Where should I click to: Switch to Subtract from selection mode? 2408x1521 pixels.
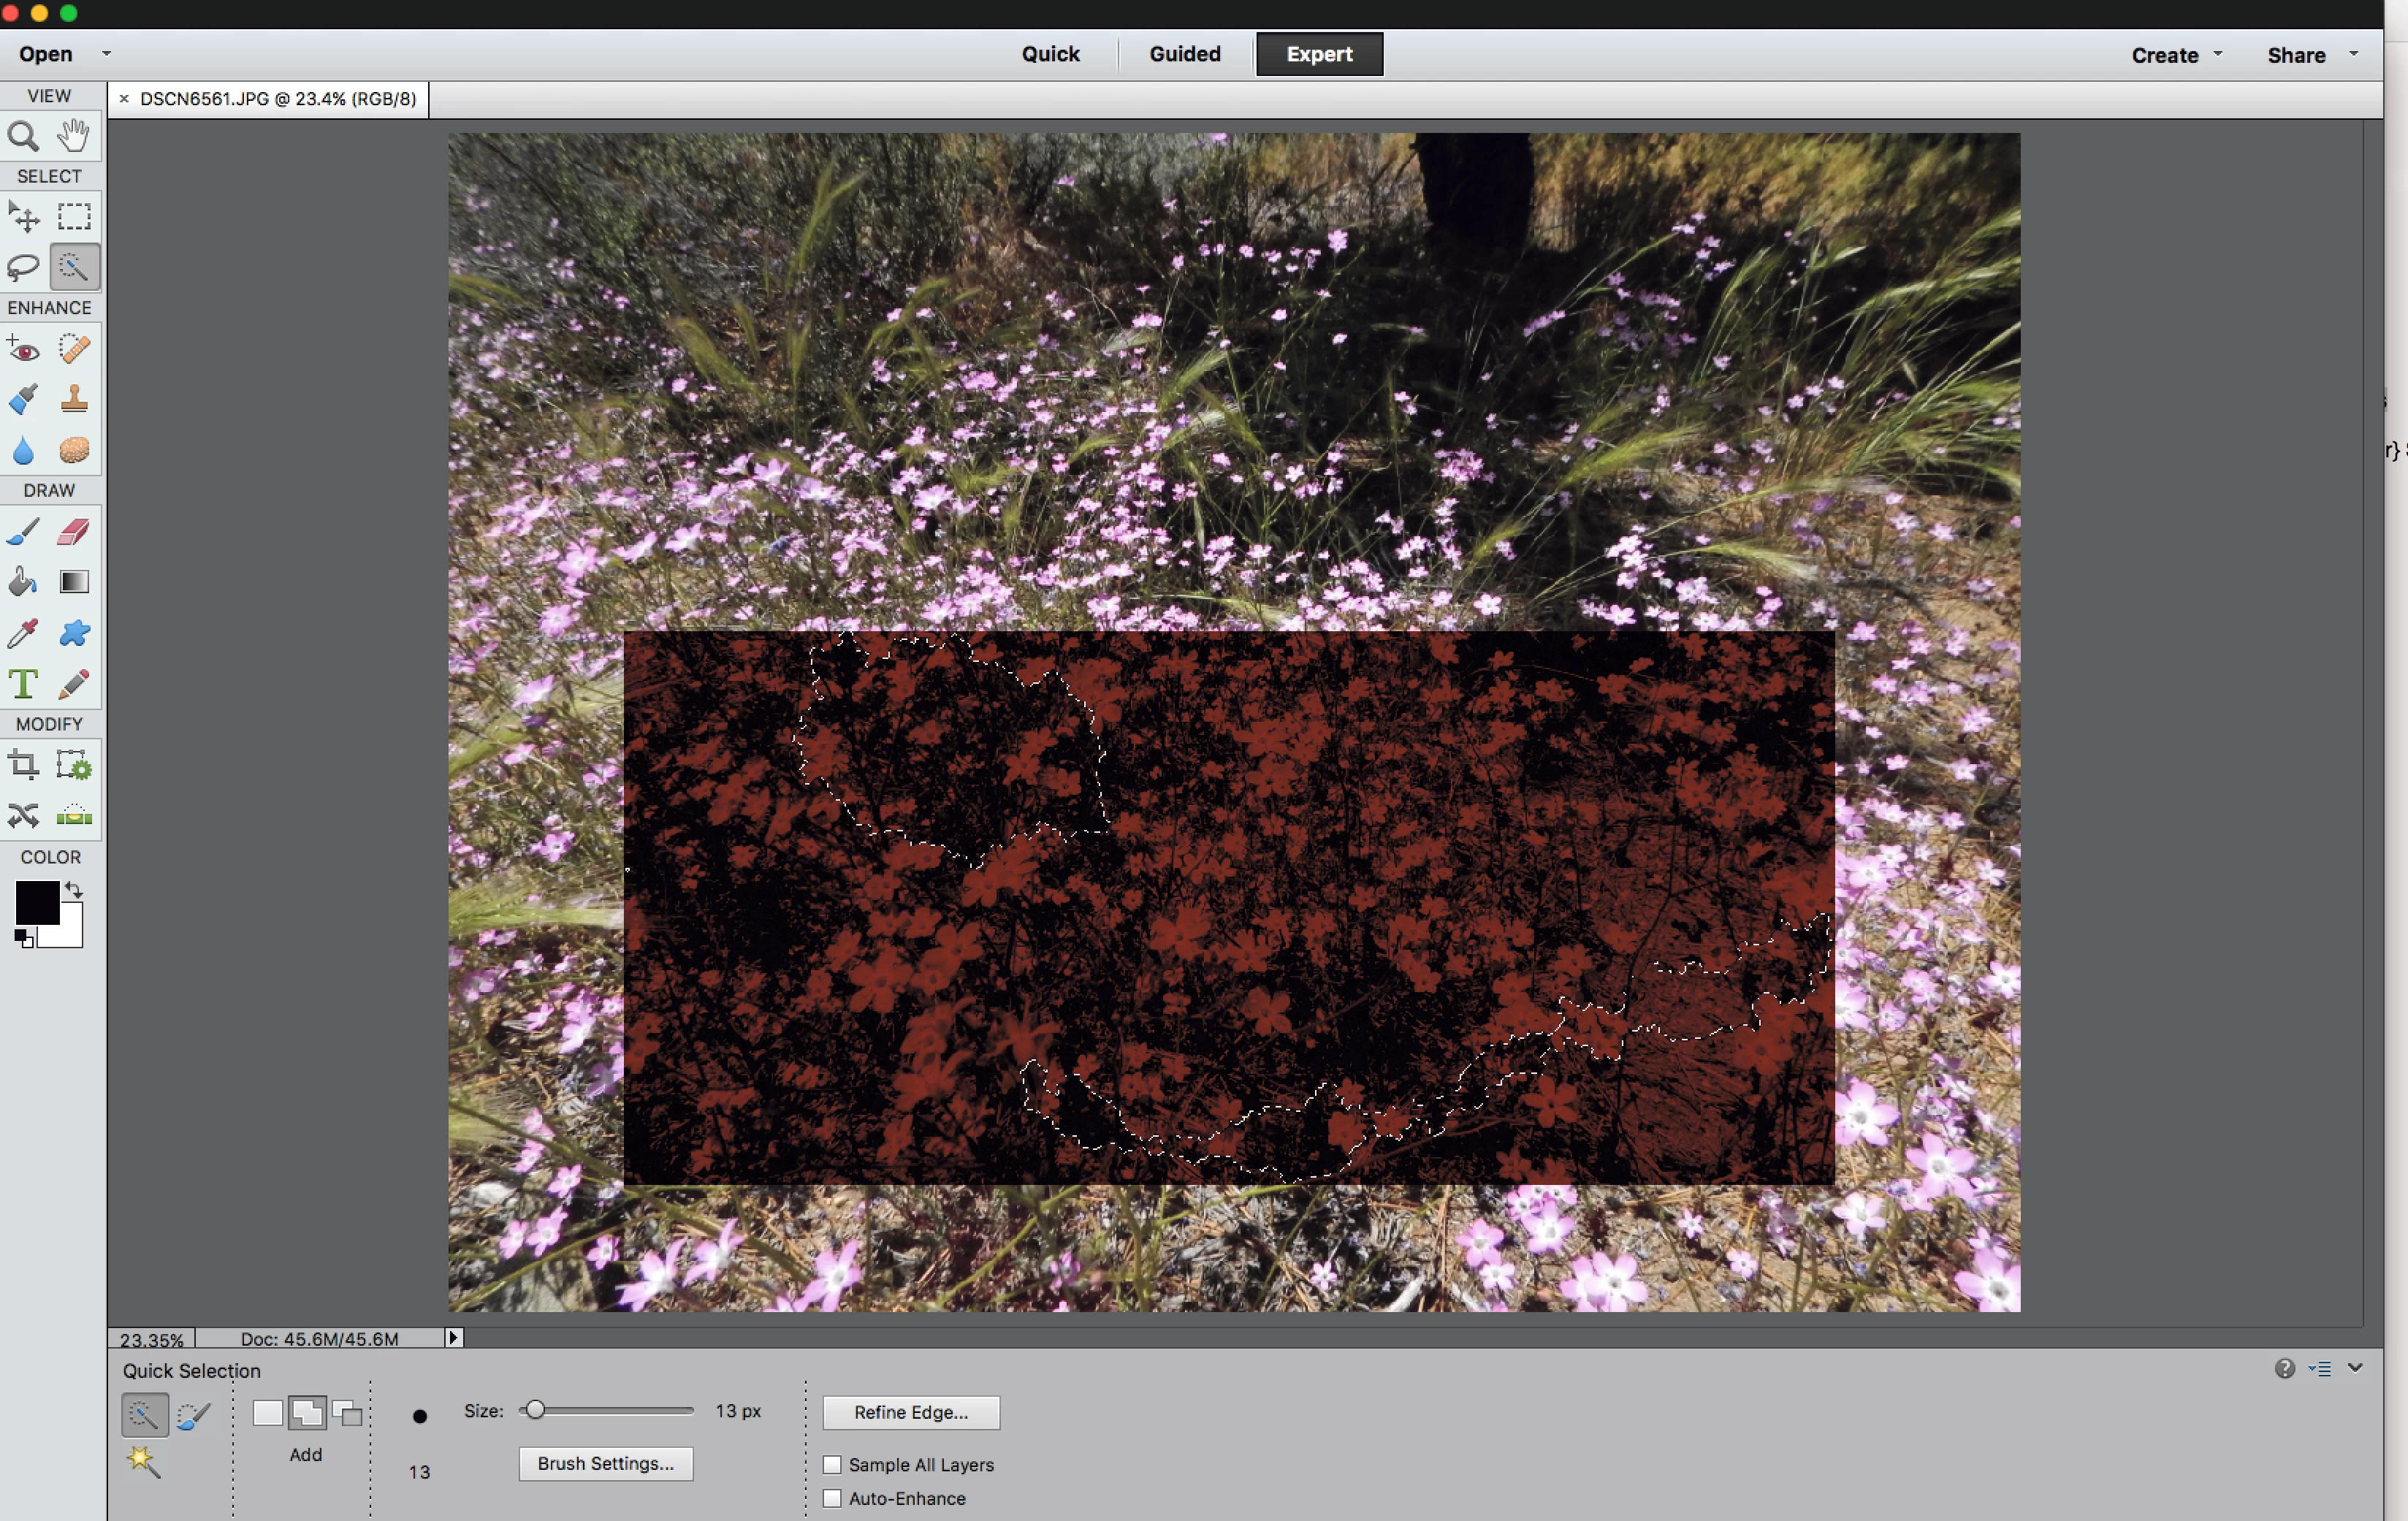(x=347, y=1413)
